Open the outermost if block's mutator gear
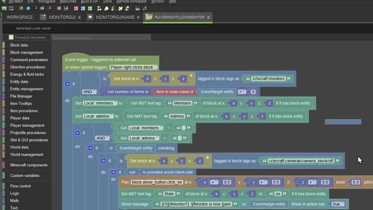Viewport: 373px width, 210px height. 68,84
